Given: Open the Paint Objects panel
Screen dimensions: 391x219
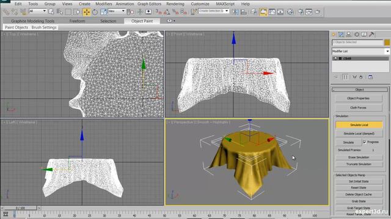Looking at the screenshot, I should [16, 27].
